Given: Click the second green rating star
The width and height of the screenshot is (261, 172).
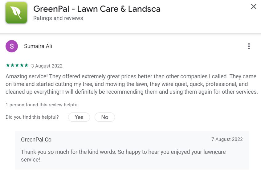Looking at the screenshot, I should coord(12,65).
